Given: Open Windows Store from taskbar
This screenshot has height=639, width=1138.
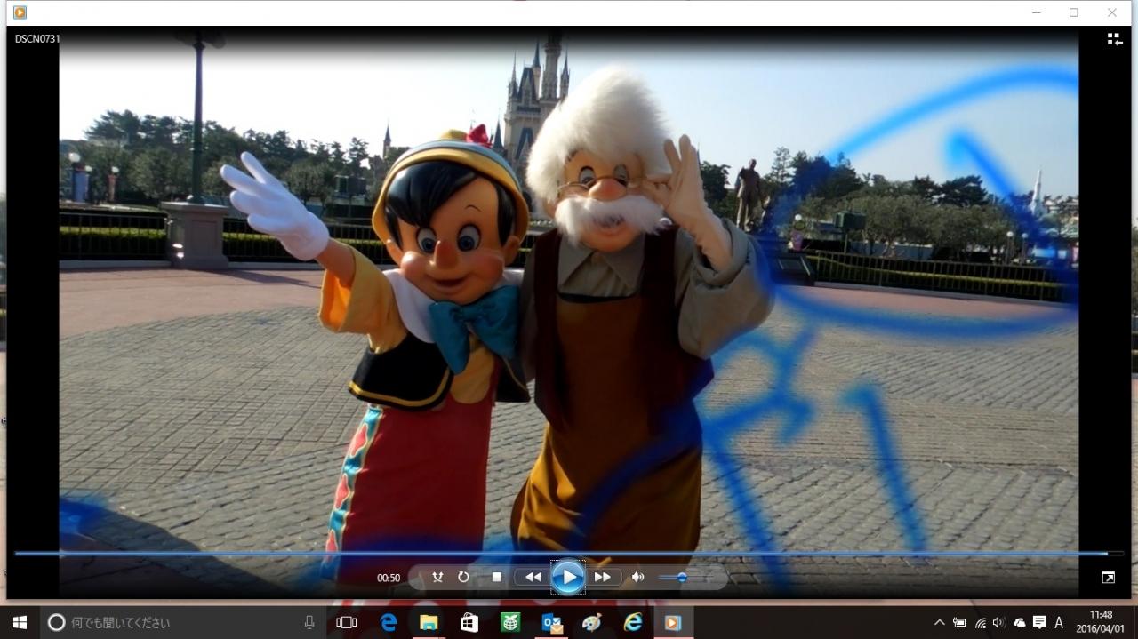Looking at the screenshot, I should pyautogui.click(x=469, y=623).
